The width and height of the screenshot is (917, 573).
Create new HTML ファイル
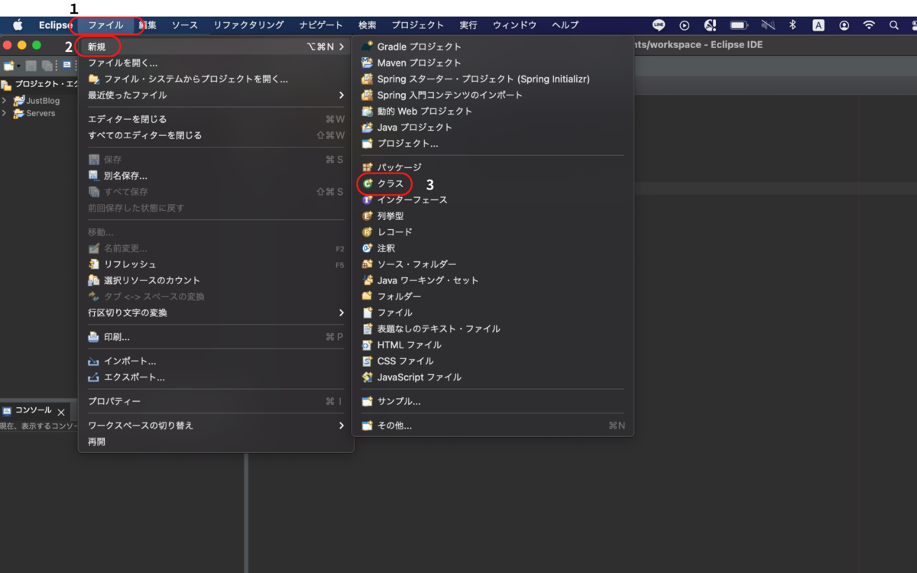[493, 345]
